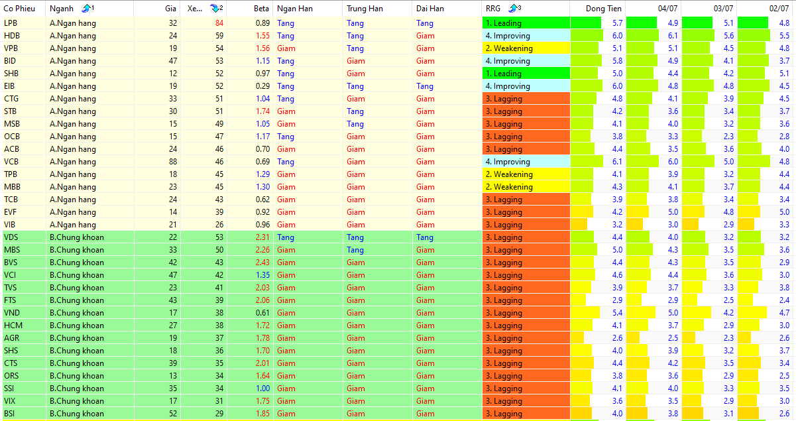Click the 'A.Ngan hang' sector cell for MBB
Screen dimensions: 796x421
pos(89,187)
